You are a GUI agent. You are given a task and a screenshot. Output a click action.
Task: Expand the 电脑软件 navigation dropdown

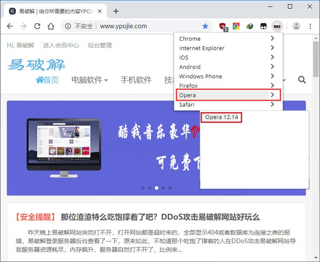click(x=89, y=80)
